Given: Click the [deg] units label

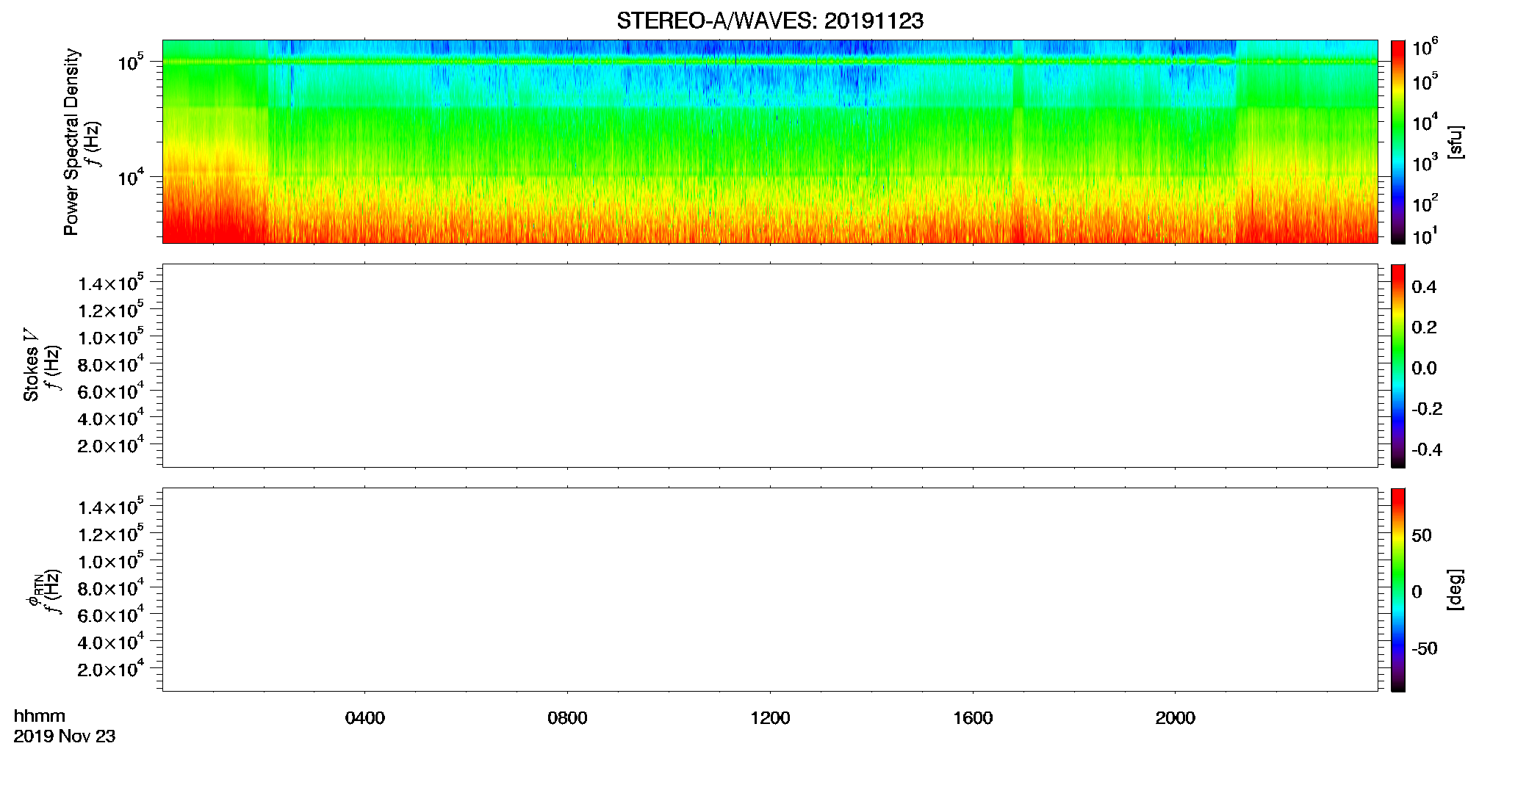Looking at the screenshot, I should click(x=1455, y=590).
